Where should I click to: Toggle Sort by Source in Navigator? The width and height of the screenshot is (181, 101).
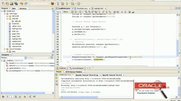pos(34,97)
